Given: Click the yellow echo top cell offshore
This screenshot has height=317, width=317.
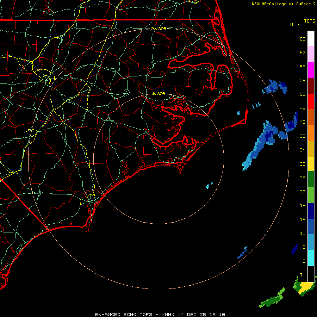Looking at the screenshot, I should [305, 287].
